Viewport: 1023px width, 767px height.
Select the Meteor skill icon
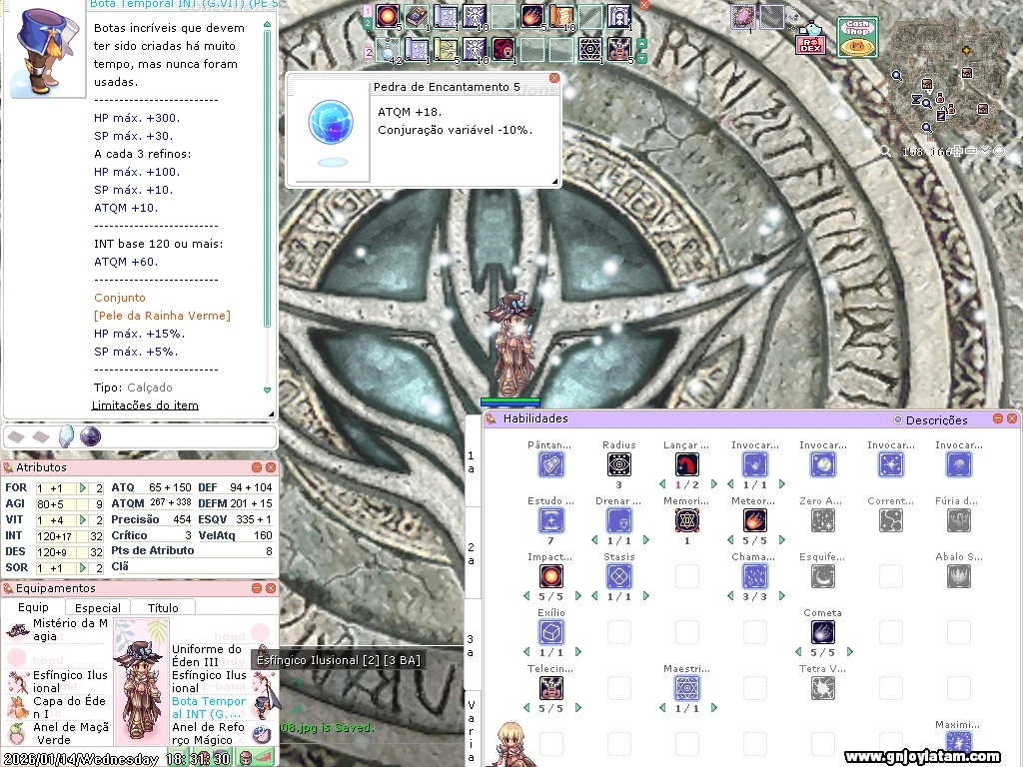(x=755, y=520)
